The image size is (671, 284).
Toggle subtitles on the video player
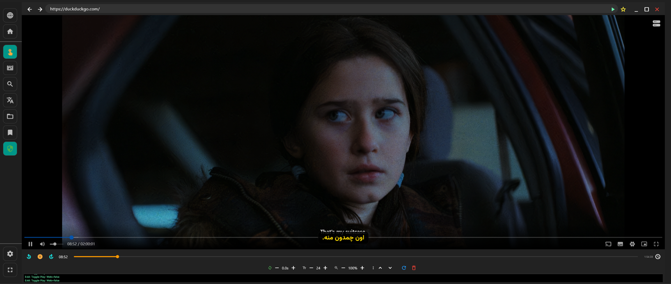tap(620, 244)
